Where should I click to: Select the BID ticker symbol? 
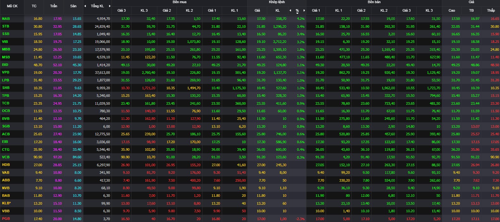5,65
